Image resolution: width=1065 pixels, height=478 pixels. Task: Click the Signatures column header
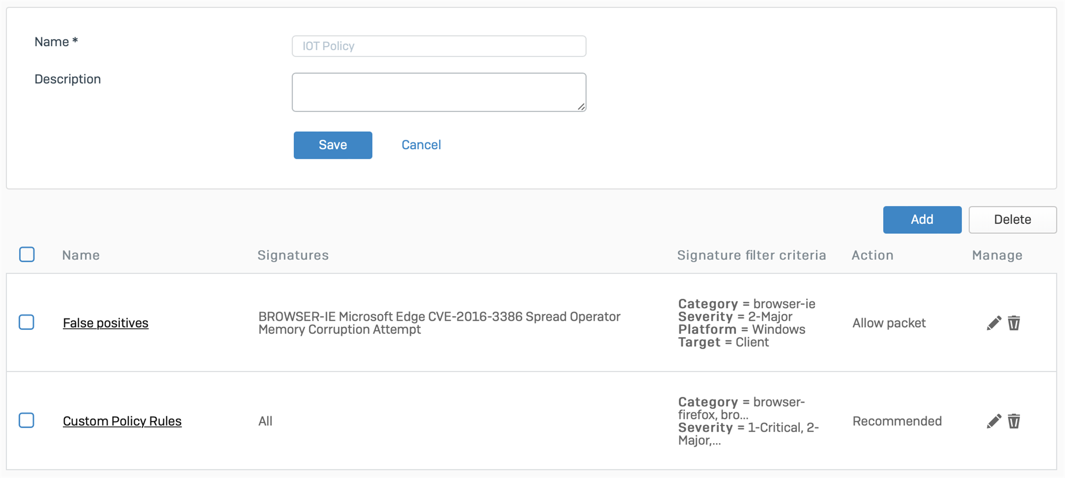point(293,255)
